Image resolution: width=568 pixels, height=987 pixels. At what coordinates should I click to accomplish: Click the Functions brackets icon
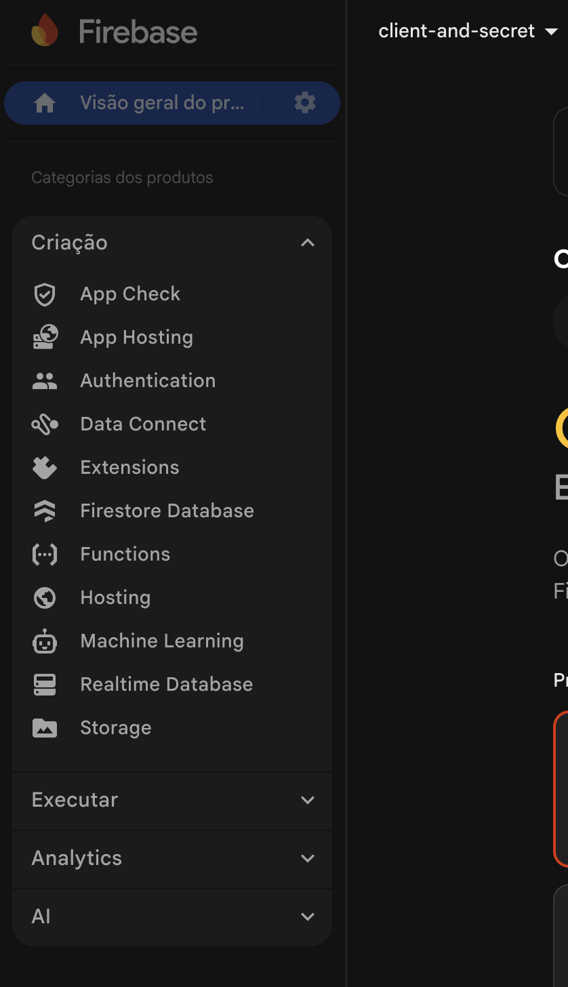pos(45,555)
